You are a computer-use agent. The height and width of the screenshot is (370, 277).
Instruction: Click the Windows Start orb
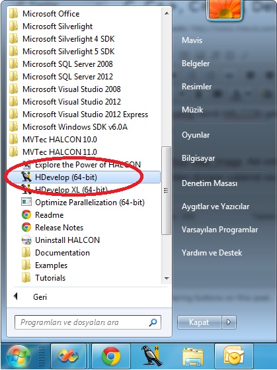click(x=19, y=357)
